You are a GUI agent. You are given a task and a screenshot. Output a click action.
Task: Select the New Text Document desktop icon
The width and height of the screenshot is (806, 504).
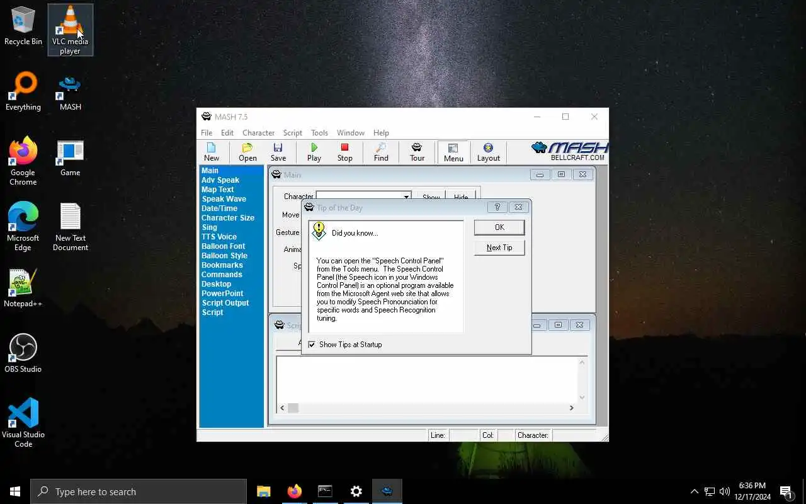click(70, 227)
